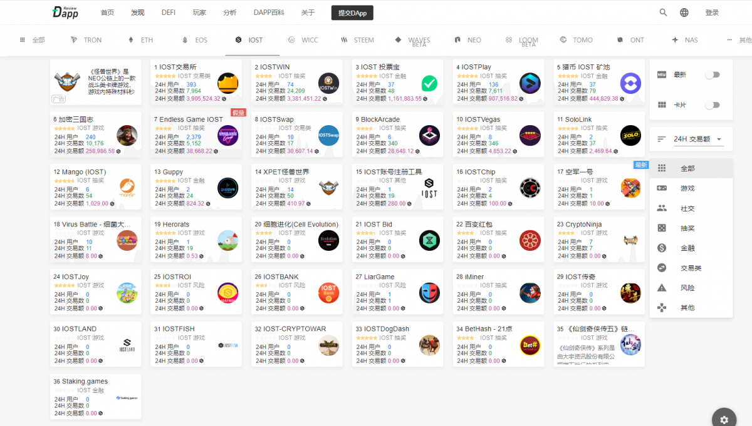Open the settings gear button

[x=724, y=420]
